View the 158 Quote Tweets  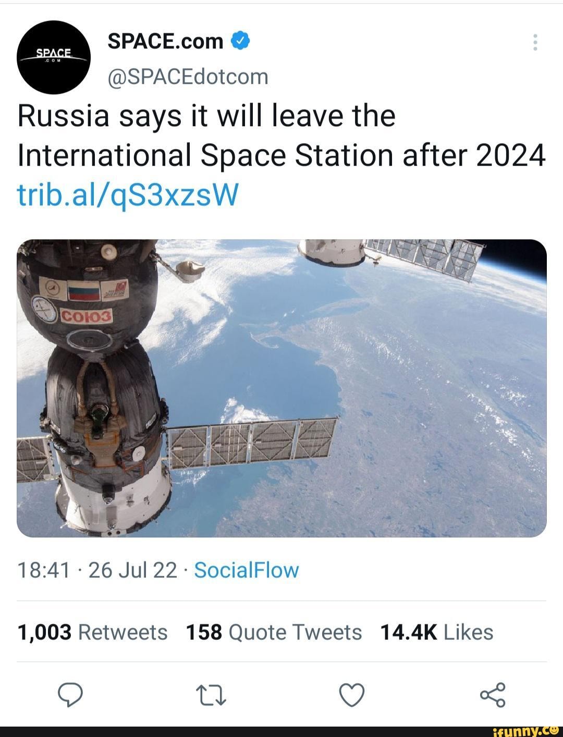tap(274, 632)
